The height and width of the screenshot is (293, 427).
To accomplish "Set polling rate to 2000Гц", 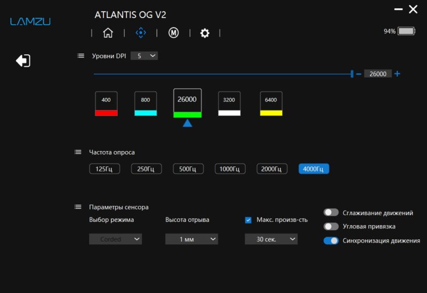I will point(272,169).
